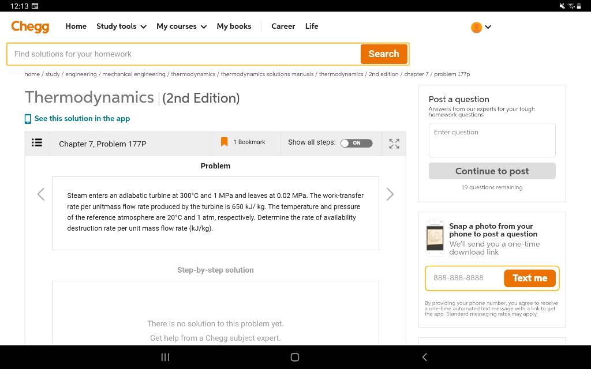
Task: Click the orange Search button
Action: pyautogui.click(x=384, y=54)
